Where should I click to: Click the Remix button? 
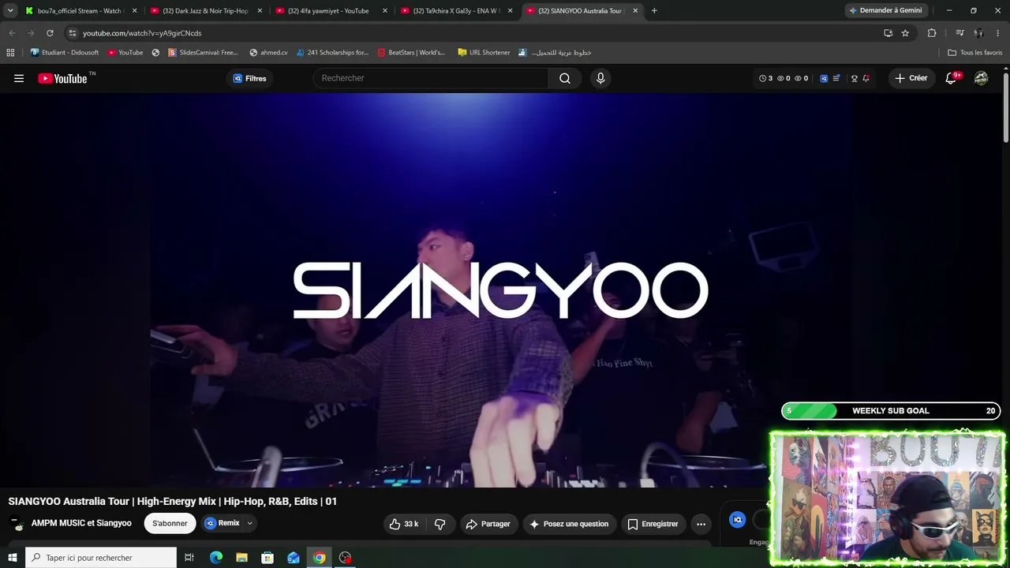click(223, 523)
